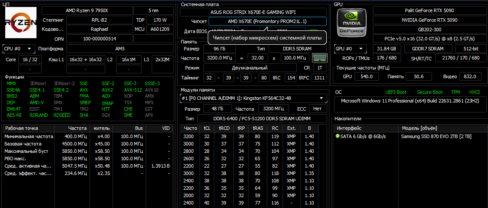
Task: Click the L2 cache value 16x1M
Action: pos(129,59)
